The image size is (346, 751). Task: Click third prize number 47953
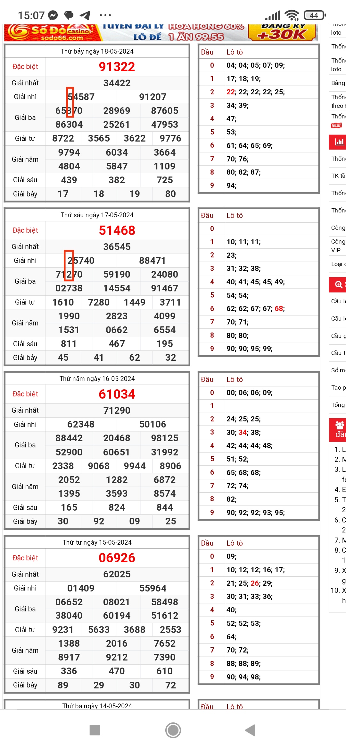(165, 125)
